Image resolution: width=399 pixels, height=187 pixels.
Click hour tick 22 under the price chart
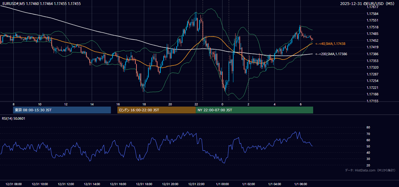(196, 104)
